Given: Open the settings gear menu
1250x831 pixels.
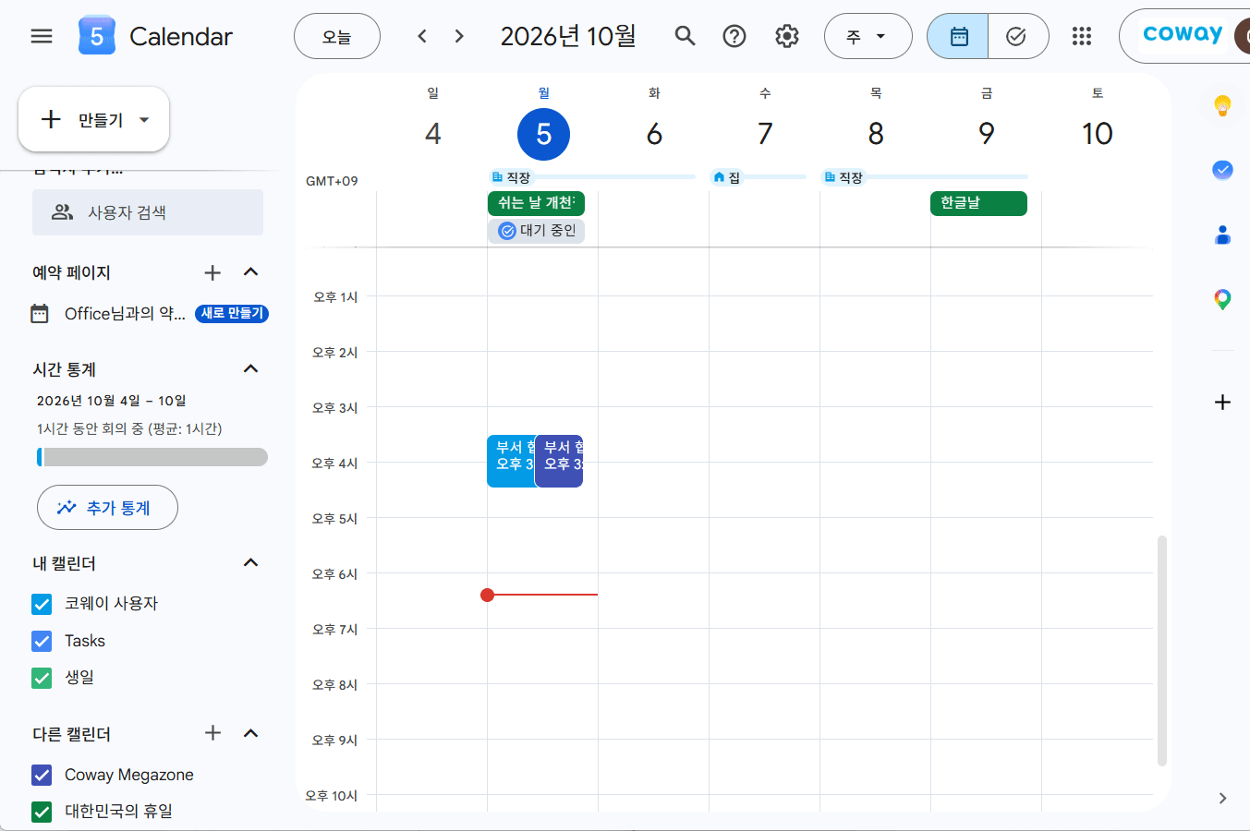Looking at the screenshot, I should point(787,36).
